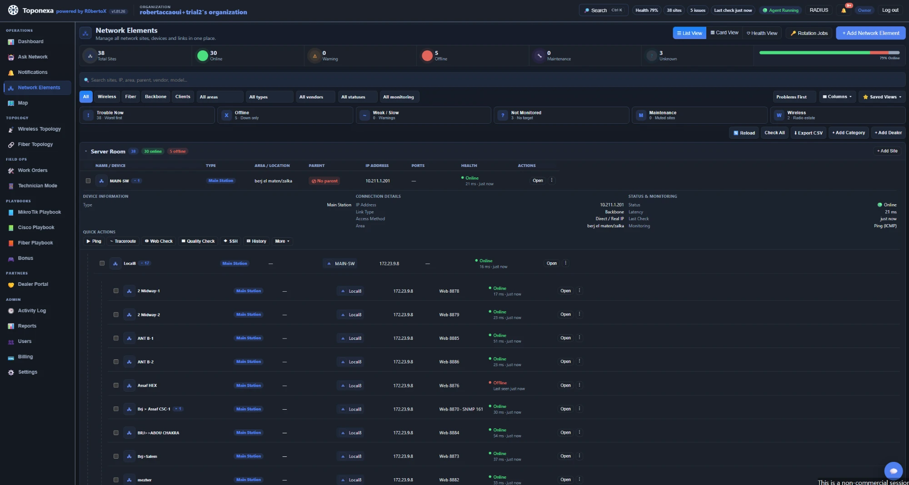Focus the search sites input field
Viewport: 909px width, 485px height.
coord(492,80)
